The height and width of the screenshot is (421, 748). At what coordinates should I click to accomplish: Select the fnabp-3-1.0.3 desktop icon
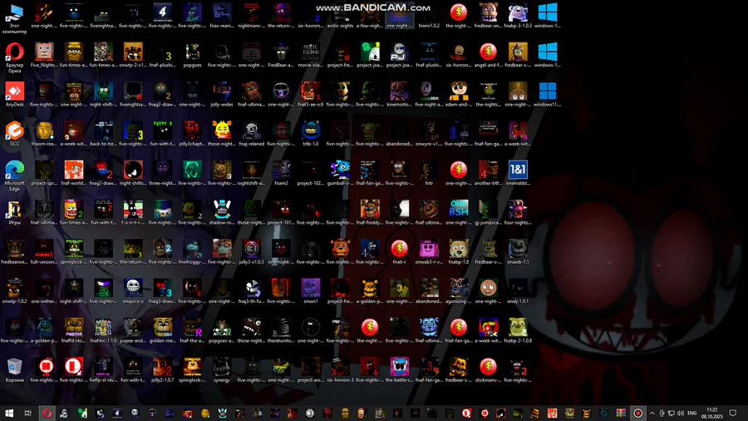point(518,15)
